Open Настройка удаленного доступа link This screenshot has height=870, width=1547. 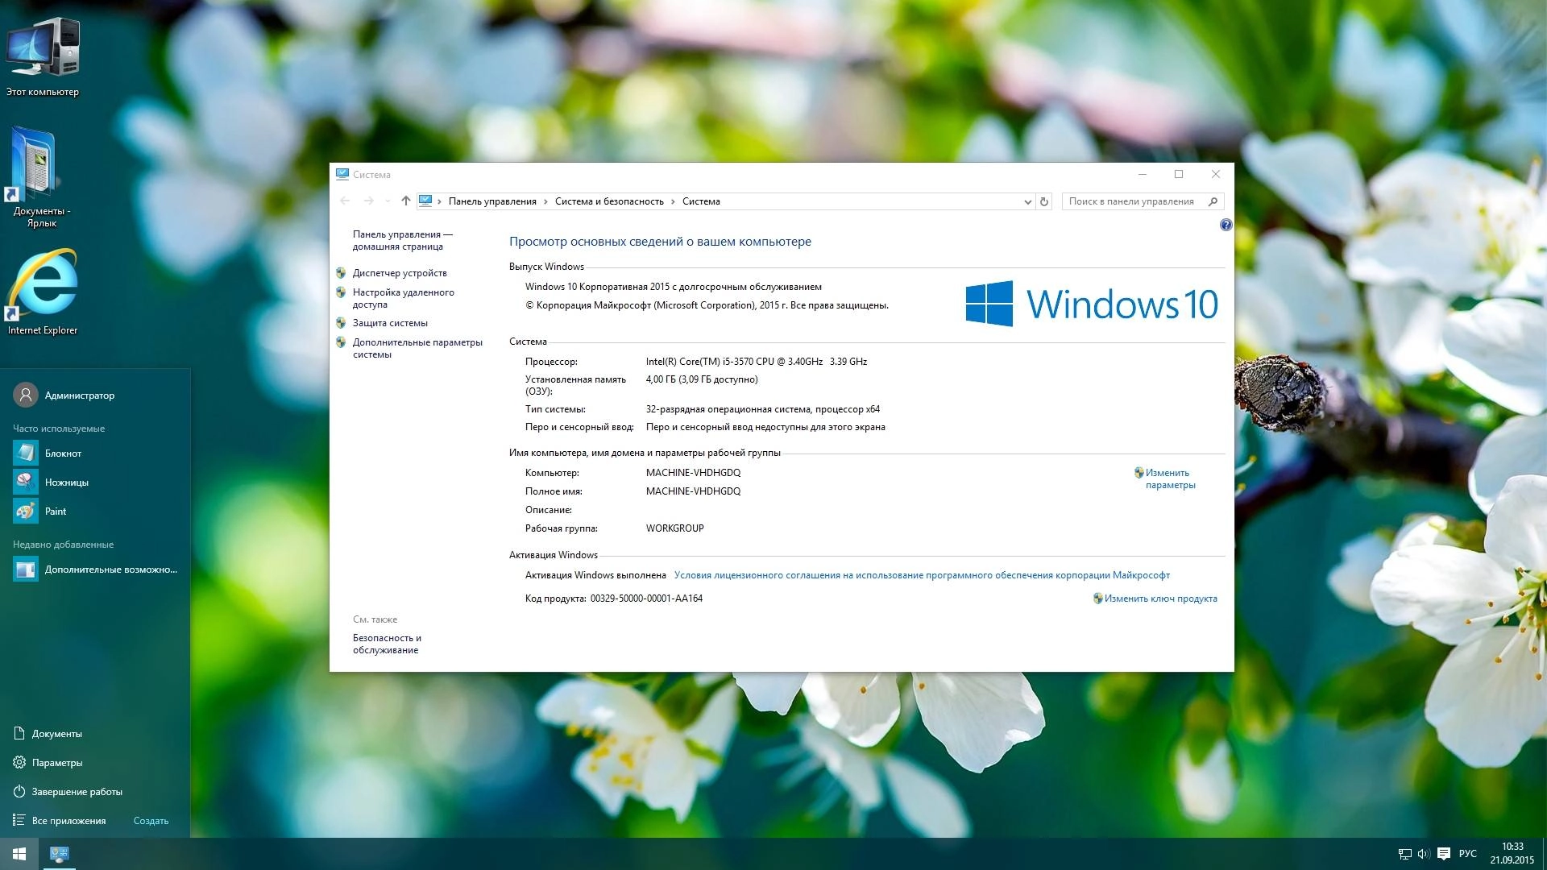coord(403,298)
